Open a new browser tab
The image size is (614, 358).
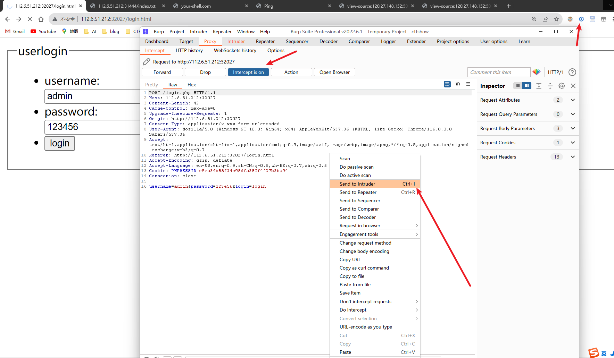coord(509,6)
